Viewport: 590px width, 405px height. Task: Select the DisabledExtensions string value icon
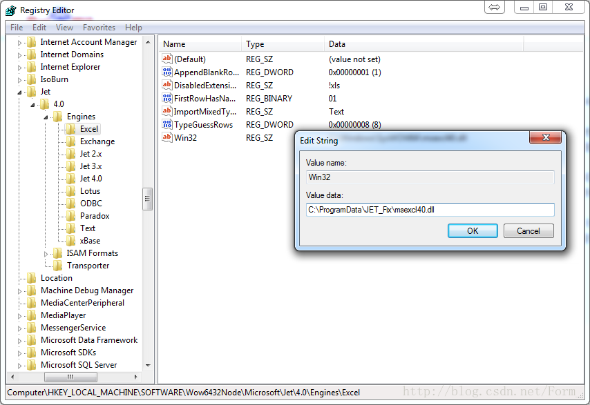point(166,85)
